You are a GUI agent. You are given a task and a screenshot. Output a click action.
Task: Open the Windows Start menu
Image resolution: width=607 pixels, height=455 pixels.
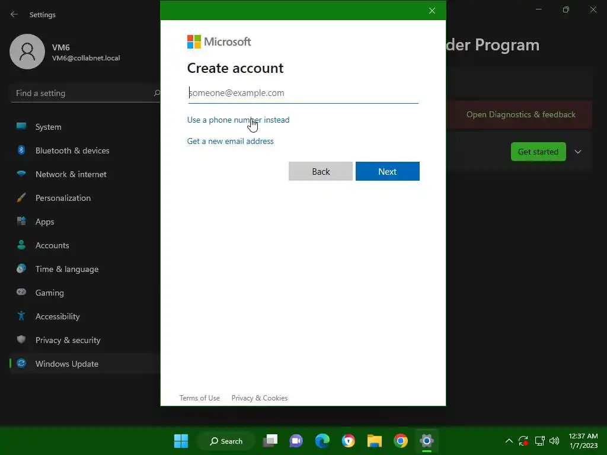tap(181, 441)
